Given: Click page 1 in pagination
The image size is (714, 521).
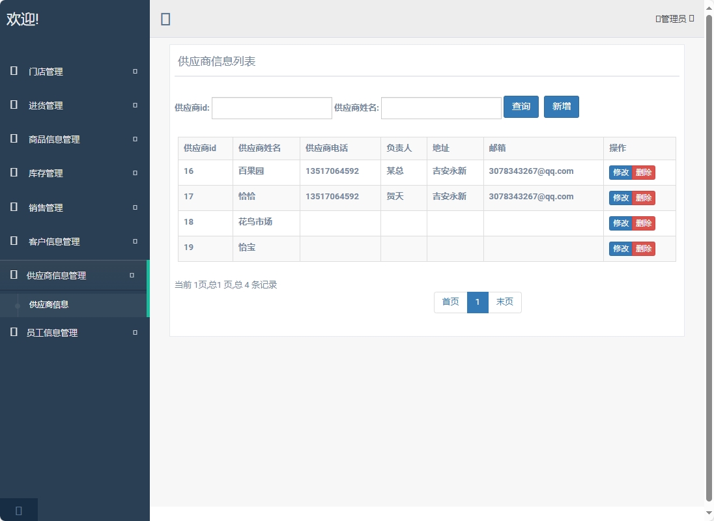Looking at the screenshot, I should point(478,302).
